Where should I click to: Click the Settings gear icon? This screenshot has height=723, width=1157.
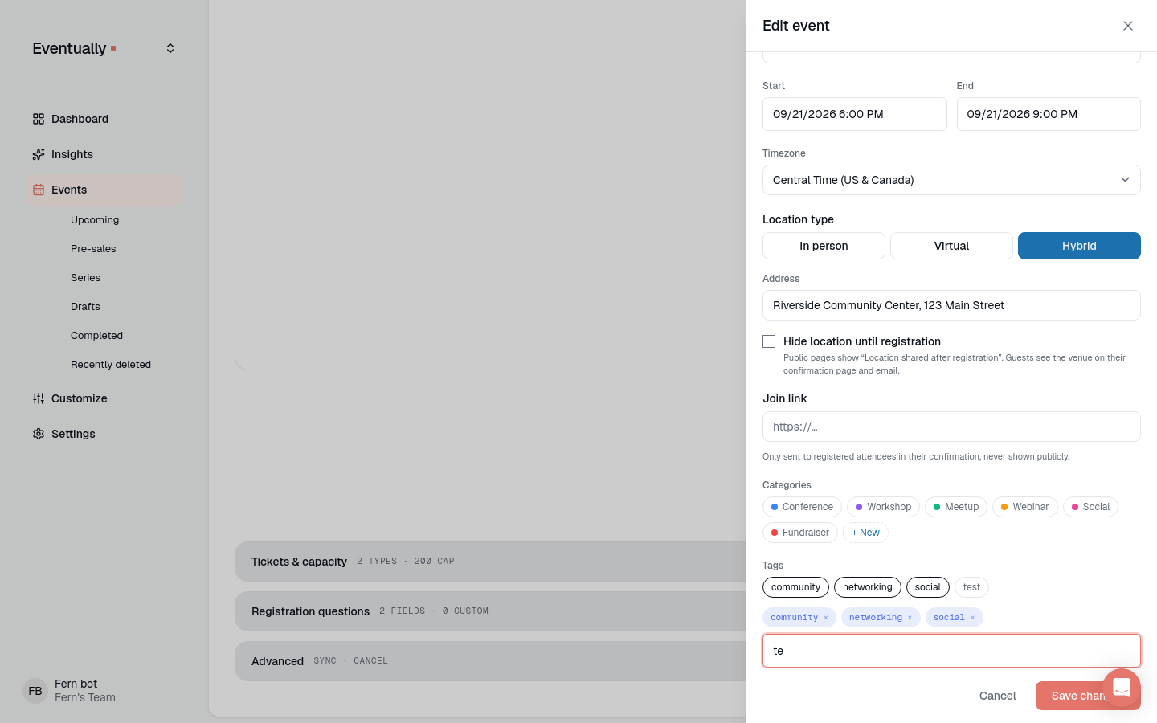click(x=39, y=434)
